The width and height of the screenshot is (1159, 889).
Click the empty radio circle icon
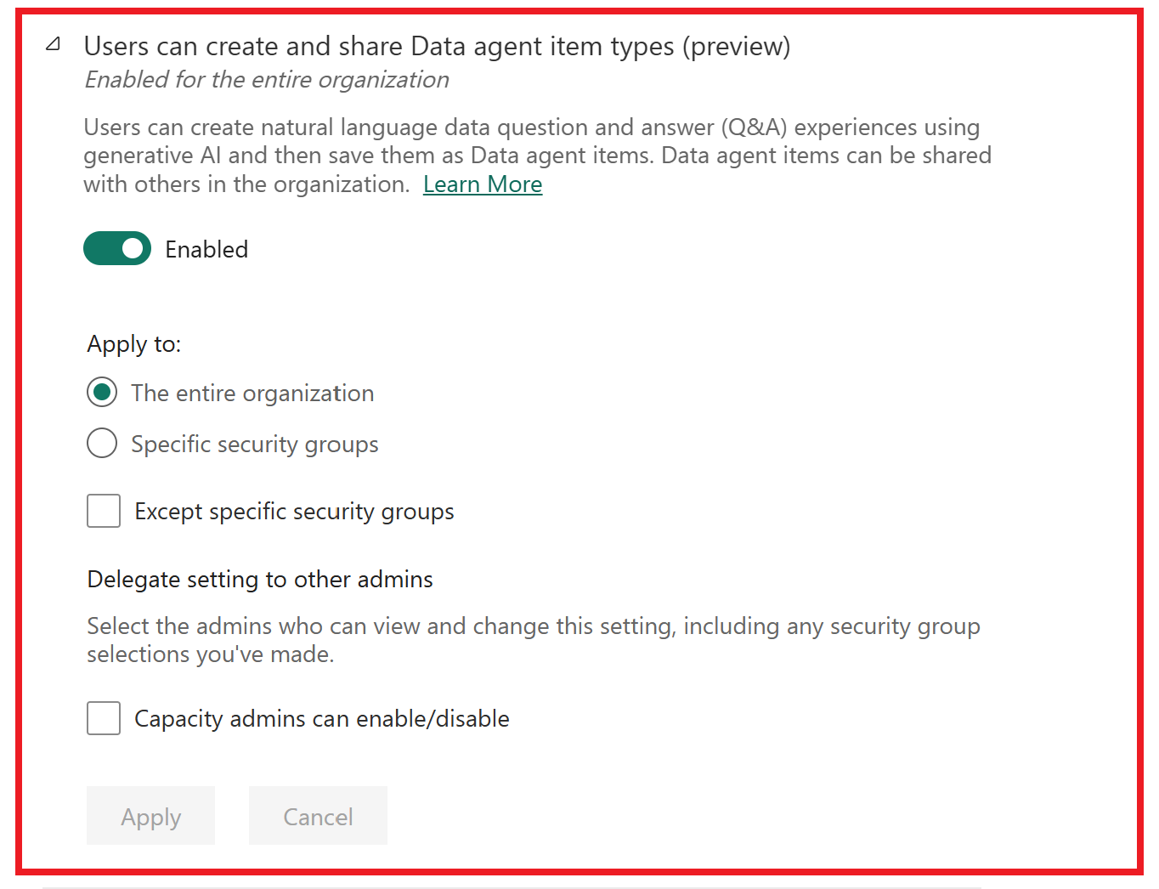pyautogui.click(x=102, y=443)
